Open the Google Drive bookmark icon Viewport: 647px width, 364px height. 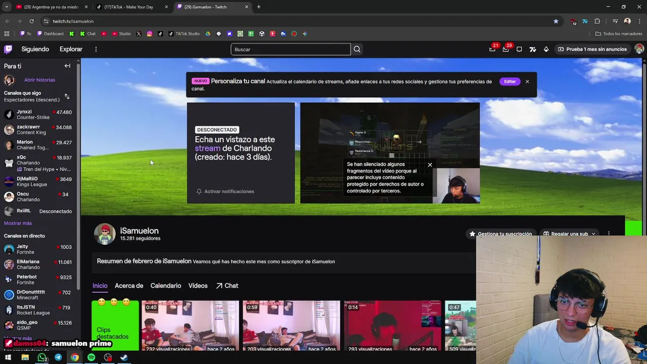208,34
